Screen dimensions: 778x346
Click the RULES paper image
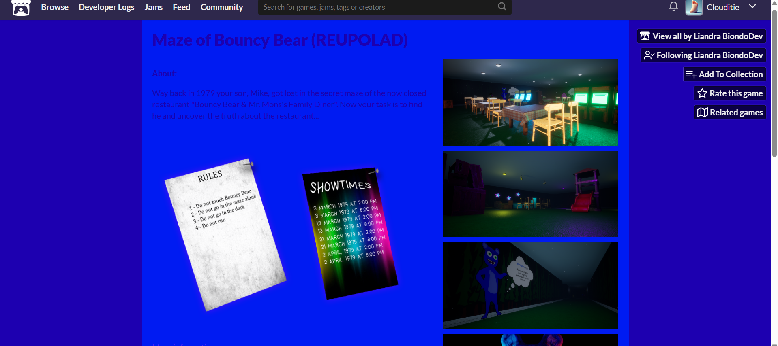click(225, 235)
